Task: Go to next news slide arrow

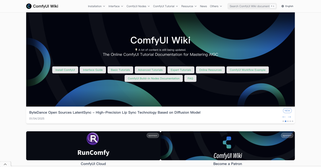Action: point(289,117)
